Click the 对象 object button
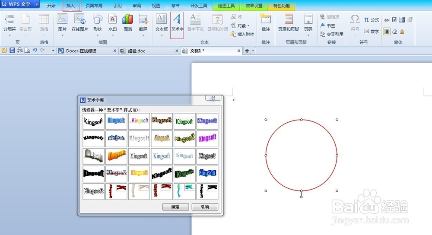This screenshot has width=432, height=235. (x=240, y=25)
